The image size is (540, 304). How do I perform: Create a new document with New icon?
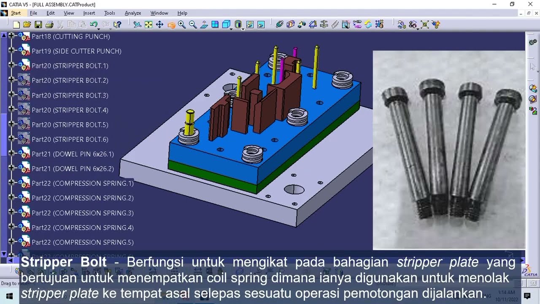pyautogui.click(x=16, y=25)
